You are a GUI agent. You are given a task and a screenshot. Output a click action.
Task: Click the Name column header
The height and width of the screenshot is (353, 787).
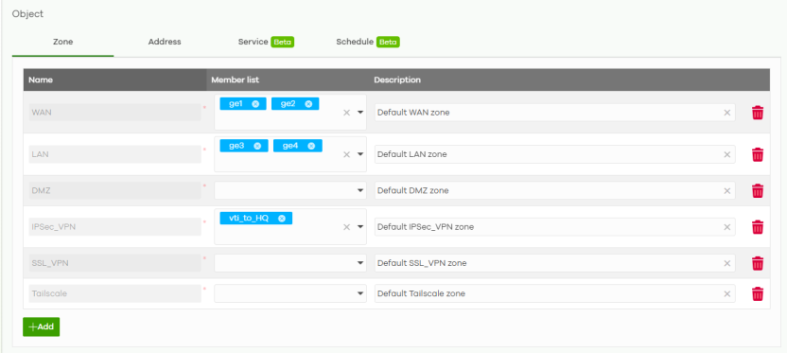tap(114, 79)
